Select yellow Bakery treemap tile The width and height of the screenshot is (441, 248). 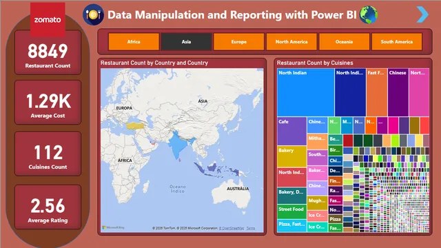click(291, 156)
